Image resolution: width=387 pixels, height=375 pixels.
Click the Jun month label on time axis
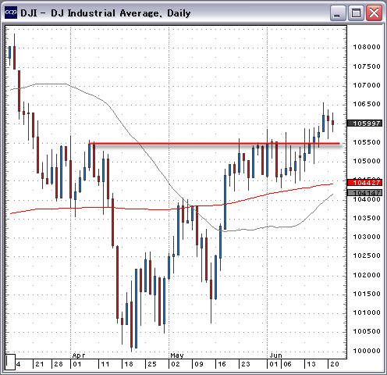click(275, 355)
